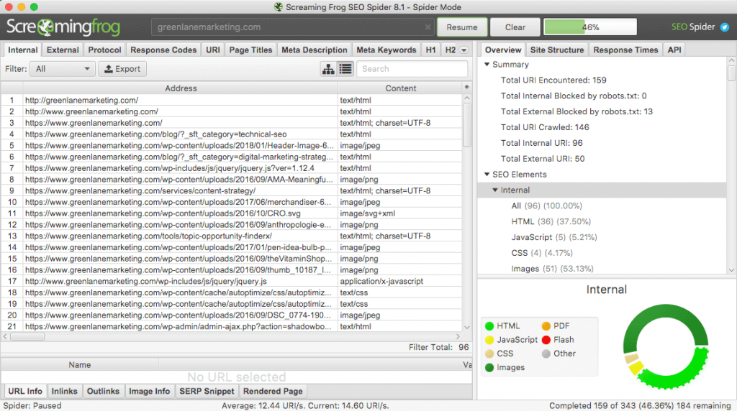Collapse the SEO Elements section
The image size is (737, 411).
coord(487,174)
